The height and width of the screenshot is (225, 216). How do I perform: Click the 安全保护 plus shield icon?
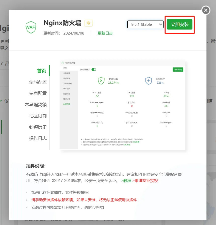pos(149,81)
